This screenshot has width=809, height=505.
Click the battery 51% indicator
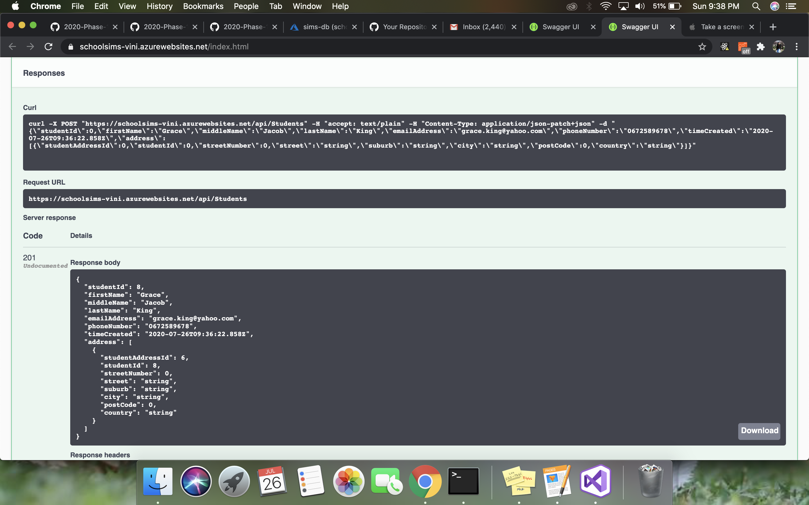667,6
